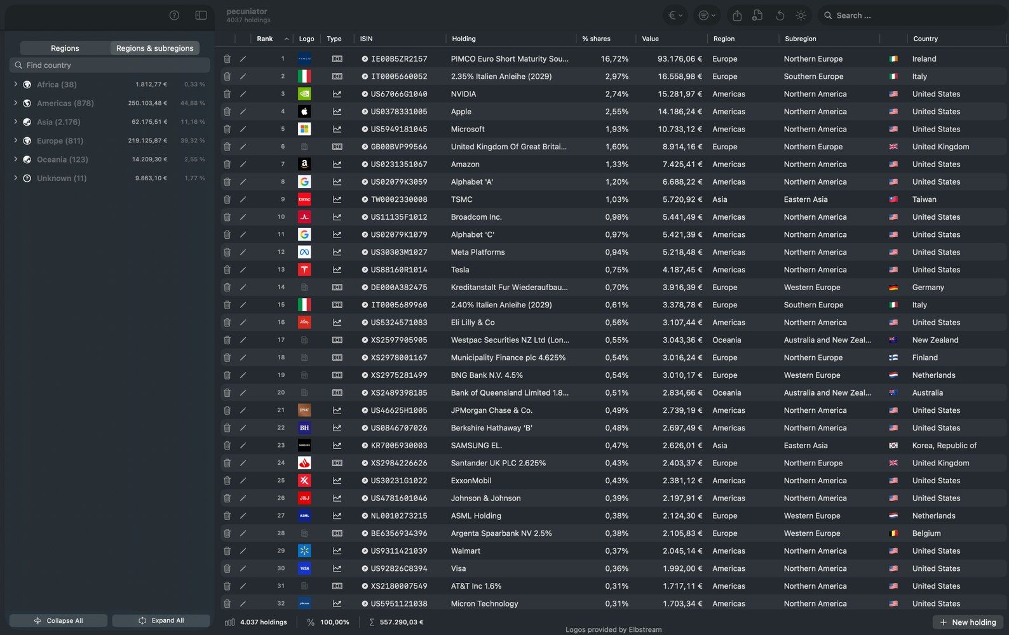Click the Ireland flag icon
Screen dimensions: 1009x635
(x=893, y=58)
